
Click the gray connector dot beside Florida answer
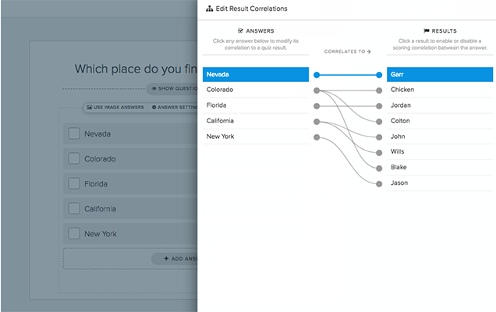[x=317, y=106]
